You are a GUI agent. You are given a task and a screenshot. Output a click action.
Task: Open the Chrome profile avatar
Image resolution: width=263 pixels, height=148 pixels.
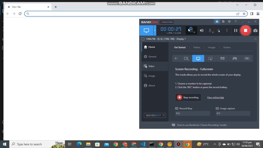tap(258, 14)
